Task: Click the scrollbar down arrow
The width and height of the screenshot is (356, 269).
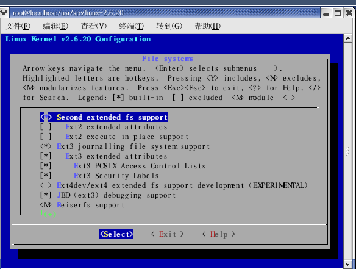Action: pyautogui.click(x=347, y=264)
